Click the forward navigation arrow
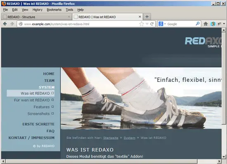The image size is (227, 164). (12, 24)
